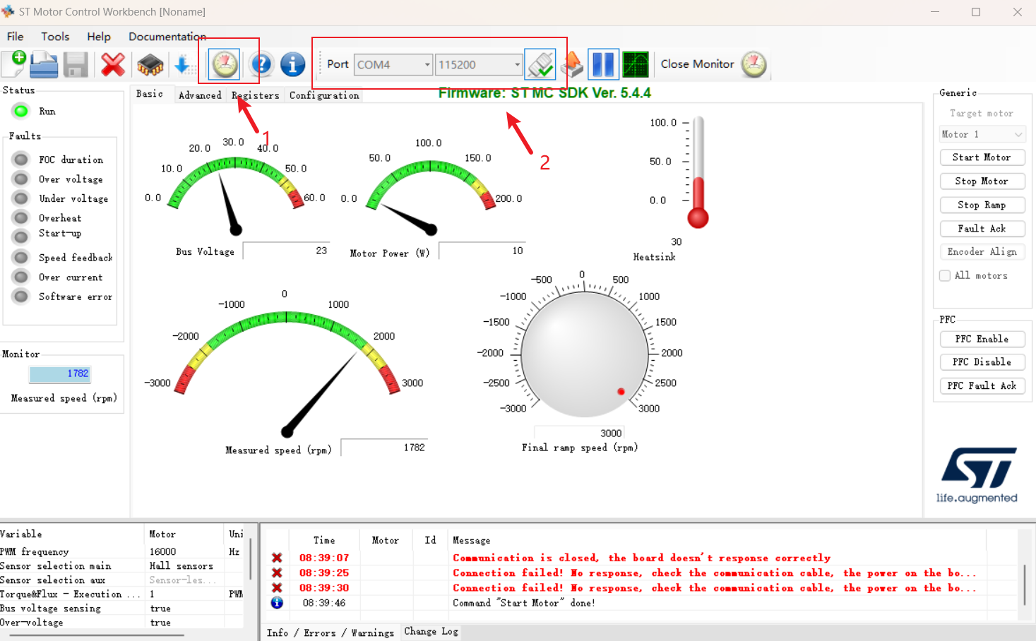
Task: Open help with the question mark icon
Action: pos(261,64)
